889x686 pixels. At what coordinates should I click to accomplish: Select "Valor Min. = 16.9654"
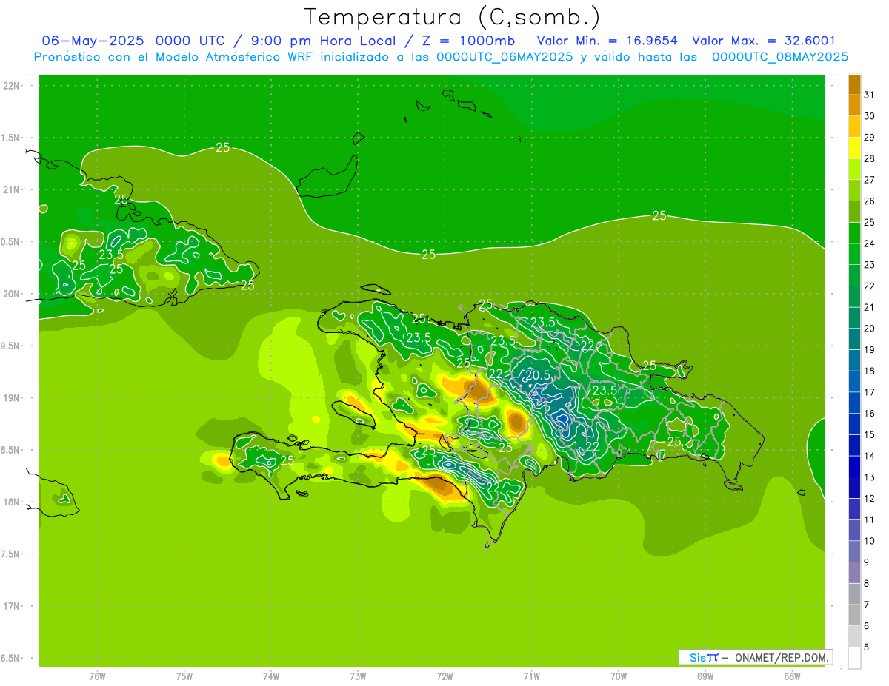607,41
